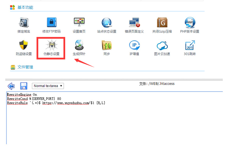Viewport: 227px width, 150px height.
Task: Click the 文件管理 folder icon
Action: point(13,67)
